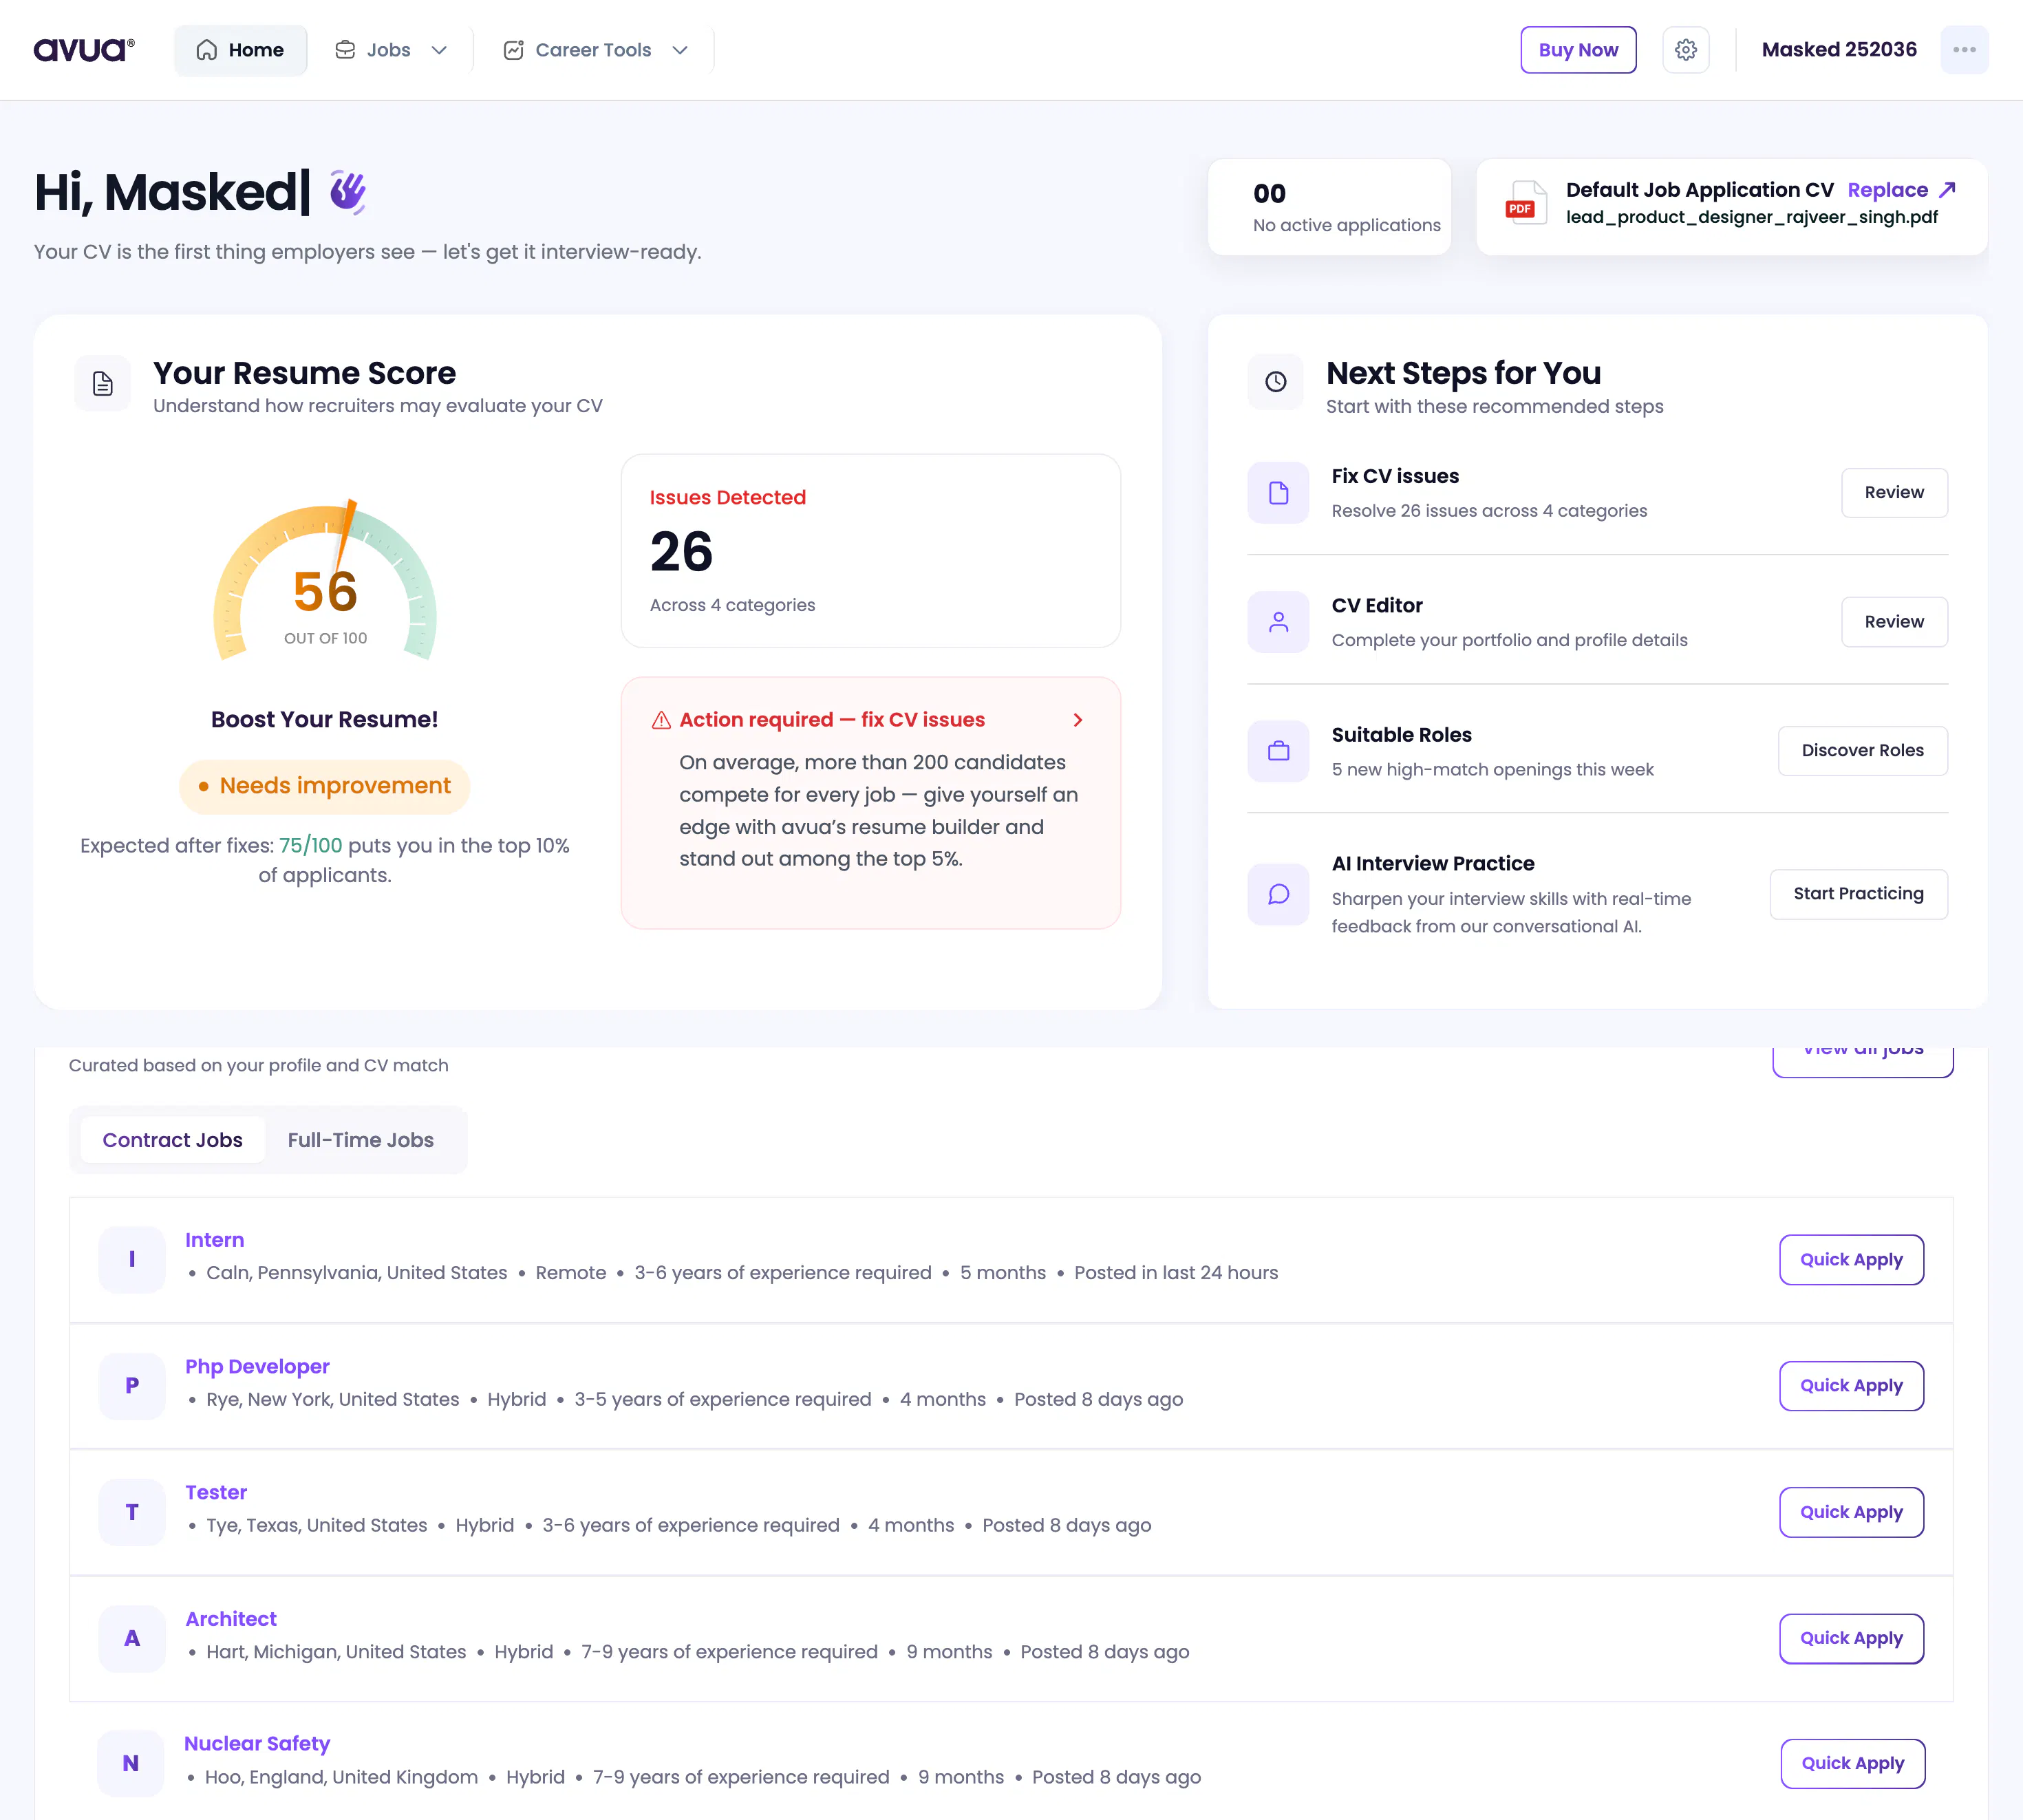This screenshot has height=1820, width=2023.
Task: Quick Apply to Php Developer job
Action: tap(1851, 1386)
